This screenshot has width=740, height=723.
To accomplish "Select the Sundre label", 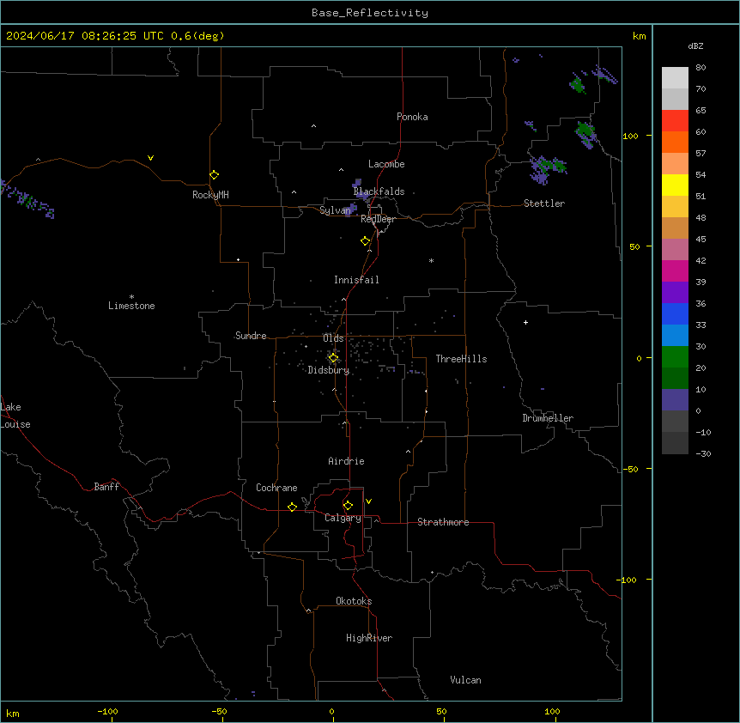I will click(251, 336).
